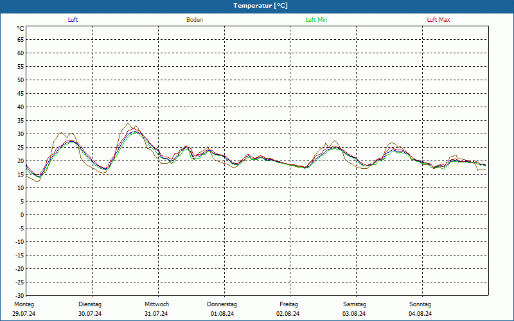
Task: Click the 'Donnerstag' day label
Action: tap(222, 304)
